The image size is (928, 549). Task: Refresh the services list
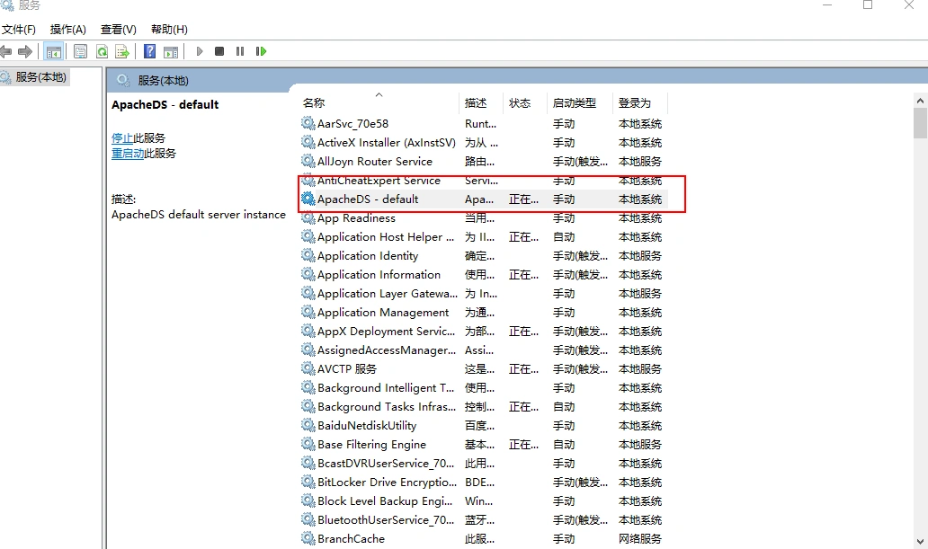pos(102,51)
